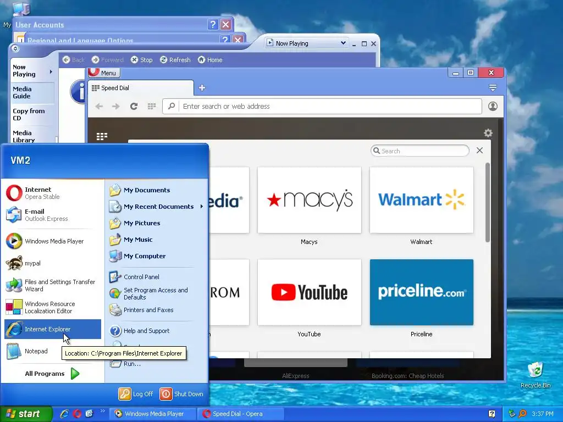
Task: Click the taskbar clock 3:37 PM
Action: point(543,414)
